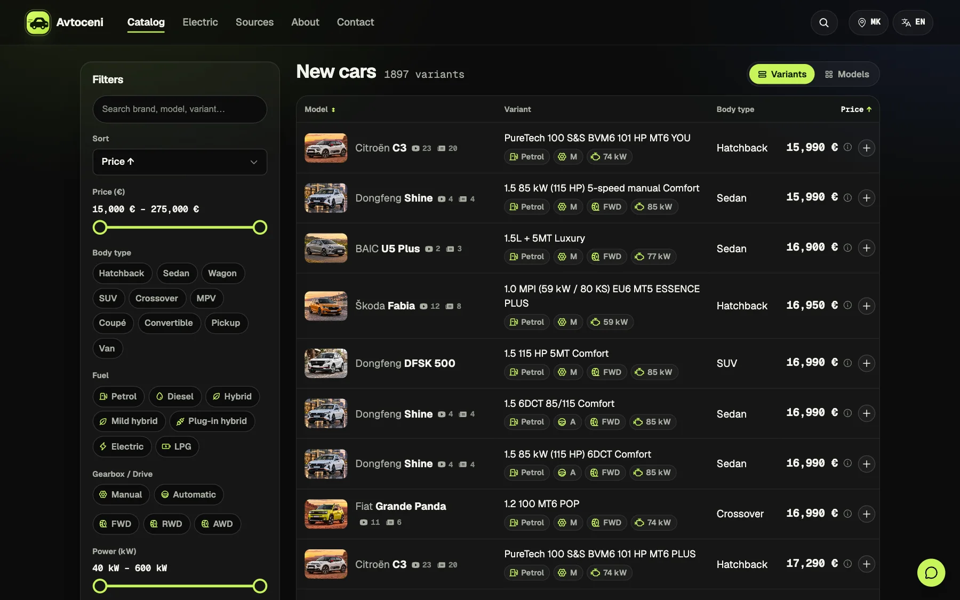
Task: Show price info for BAIC U5 Plus
Action: [847, 247]
